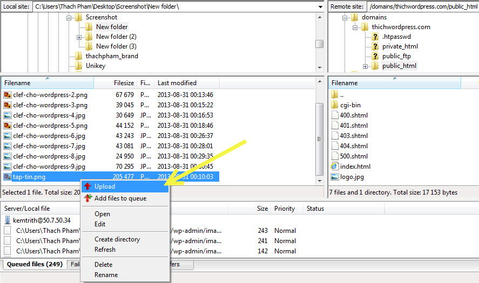Open the Local site path dropdown
Screen dimensions: 479x283
point(320,6)
